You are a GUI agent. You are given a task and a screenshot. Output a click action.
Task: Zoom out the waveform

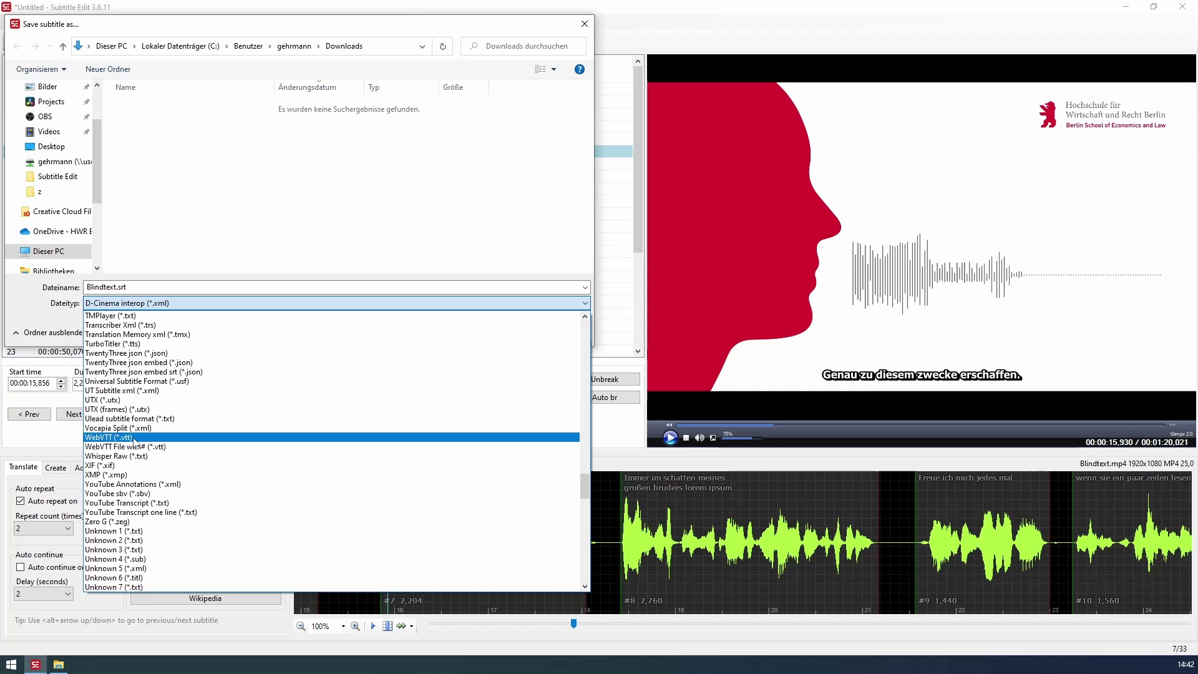[x=301, y=626]
